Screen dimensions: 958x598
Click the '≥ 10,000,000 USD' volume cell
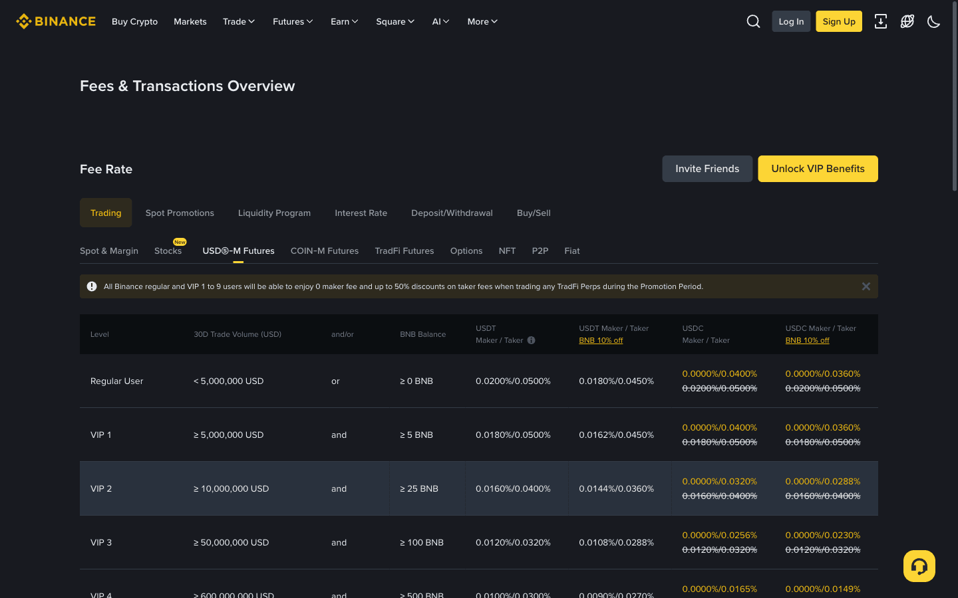[x=231, y=488]
